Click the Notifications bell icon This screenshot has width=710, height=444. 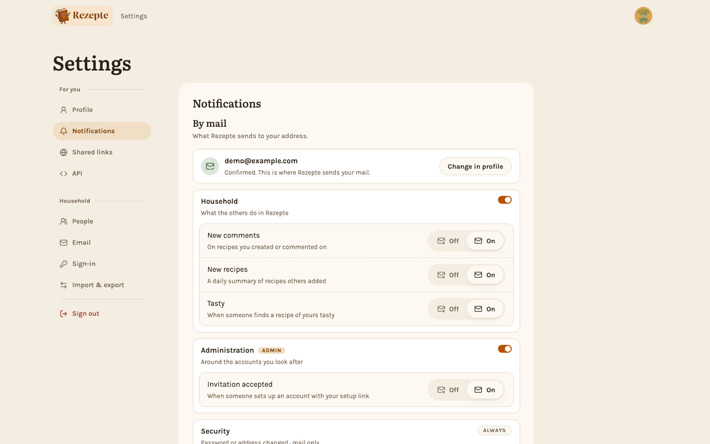64,131
